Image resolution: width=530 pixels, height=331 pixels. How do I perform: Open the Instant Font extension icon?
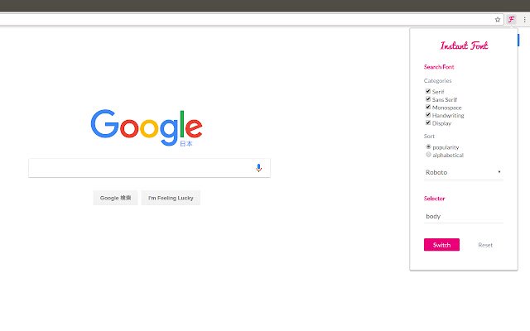pos(512,20)
